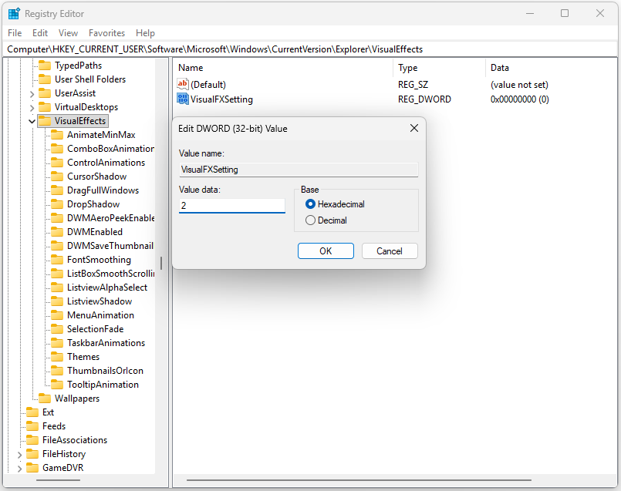Open the View menu
Viewport: 621px width, 491px height.
pos(68,33)
